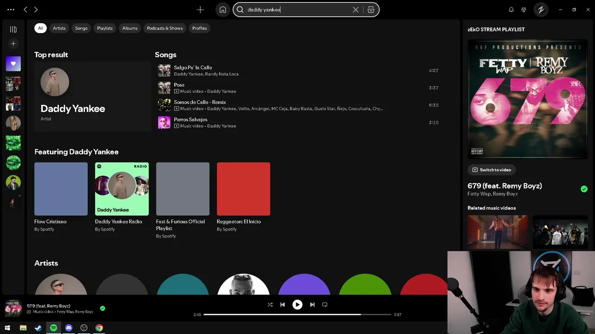The width and height of the screenshot is (595, 334).
Task: Skip to the next track
Action: click(x=312, y=305)
